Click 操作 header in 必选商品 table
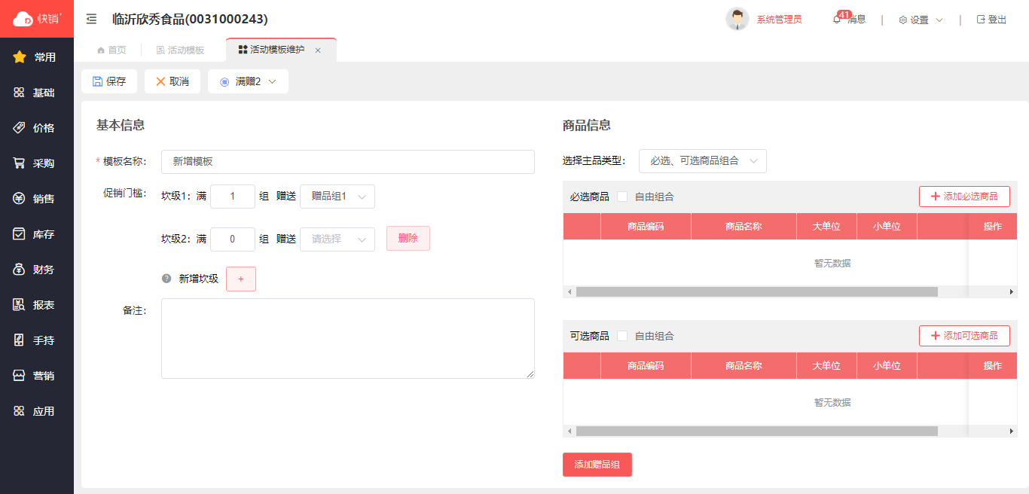 pos(992,227)
